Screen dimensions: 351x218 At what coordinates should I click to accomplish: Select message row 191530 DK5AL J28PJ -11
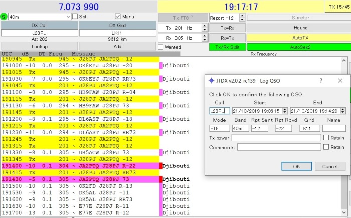[x=80, y=193]
